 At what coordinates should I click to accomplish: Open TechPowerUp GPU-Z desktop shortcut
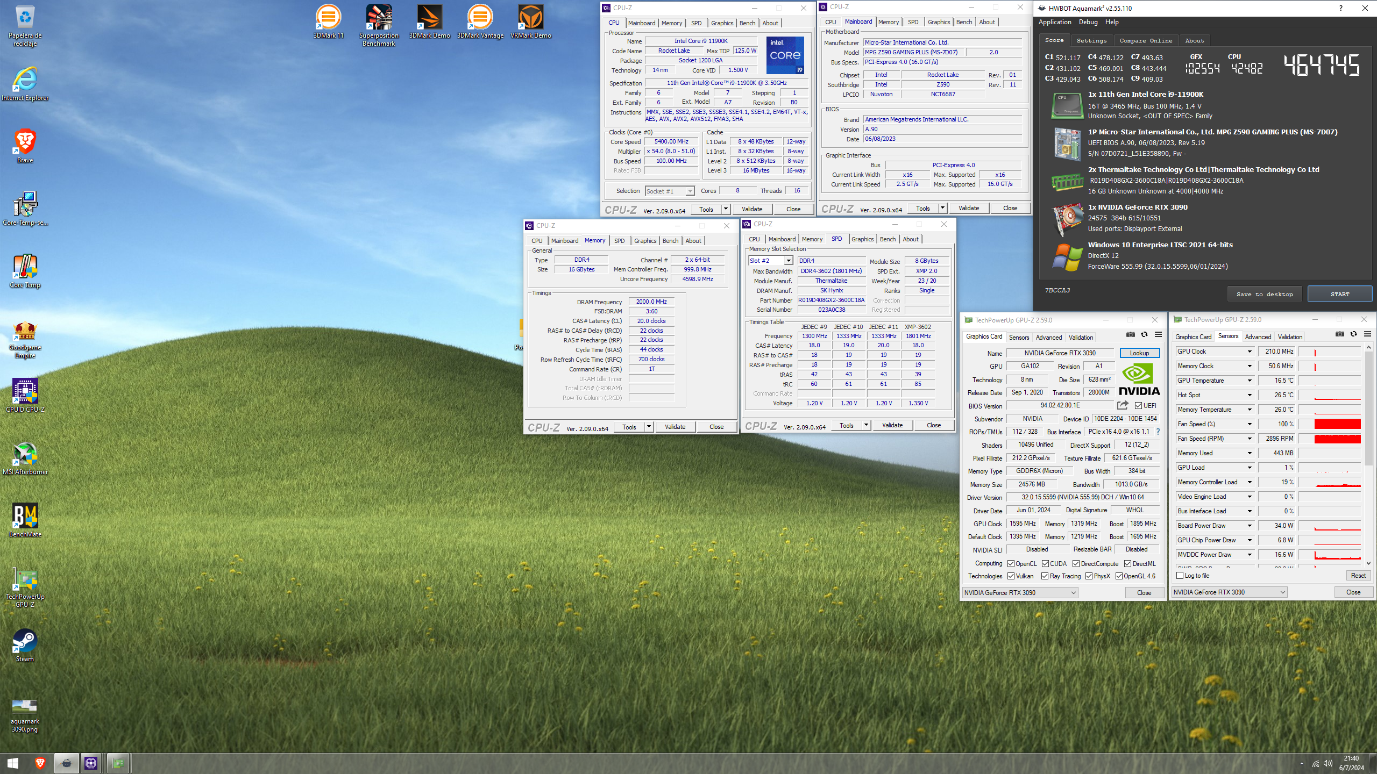(x=25, y=588)
